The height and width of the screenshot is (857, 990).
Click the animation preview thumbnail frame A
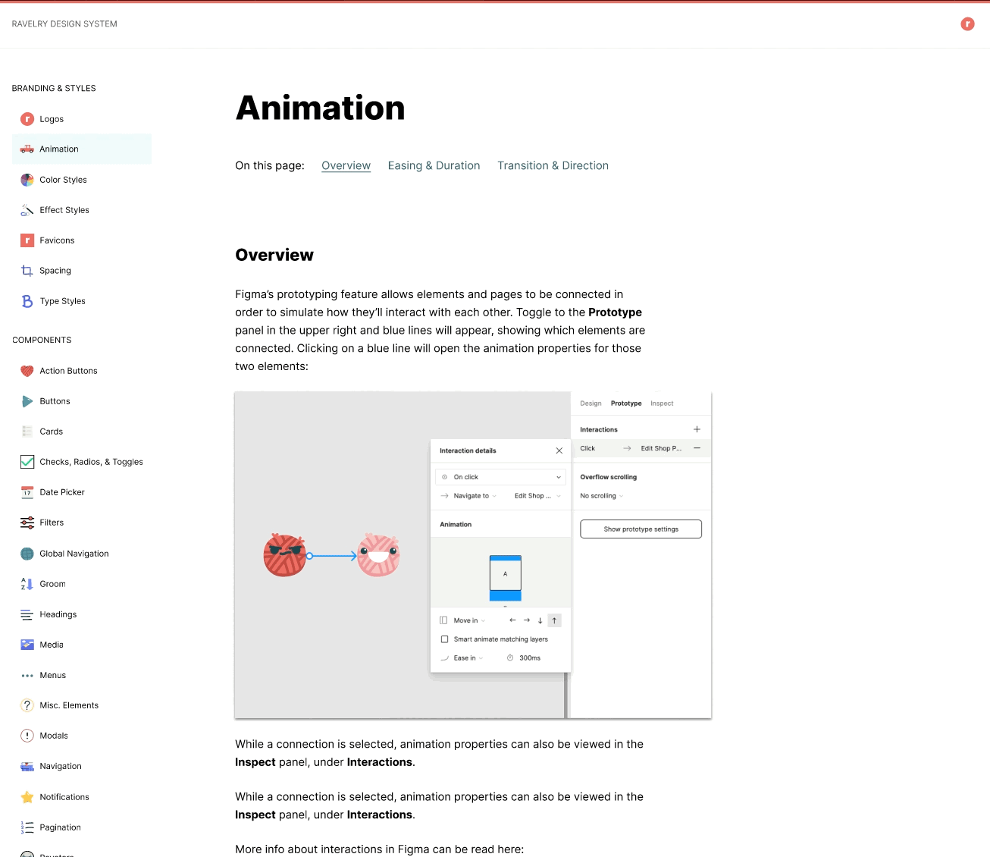(x=506, y=575)
